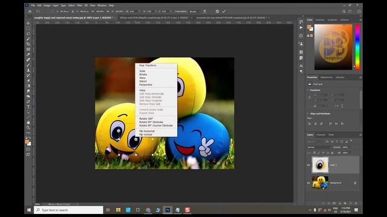This screenshot has height=217, width=387.
Task: Select the Rectangular Marquee tool
Action: [28, 28]
